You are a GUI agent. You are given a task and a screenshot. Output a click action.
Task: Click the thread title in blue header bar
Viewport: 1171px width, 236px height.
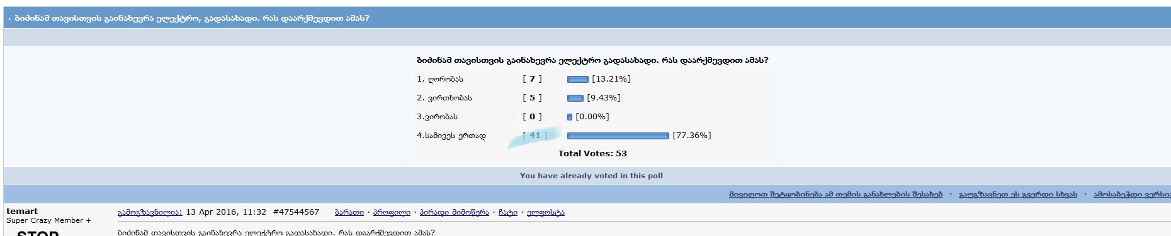[192, 19]
